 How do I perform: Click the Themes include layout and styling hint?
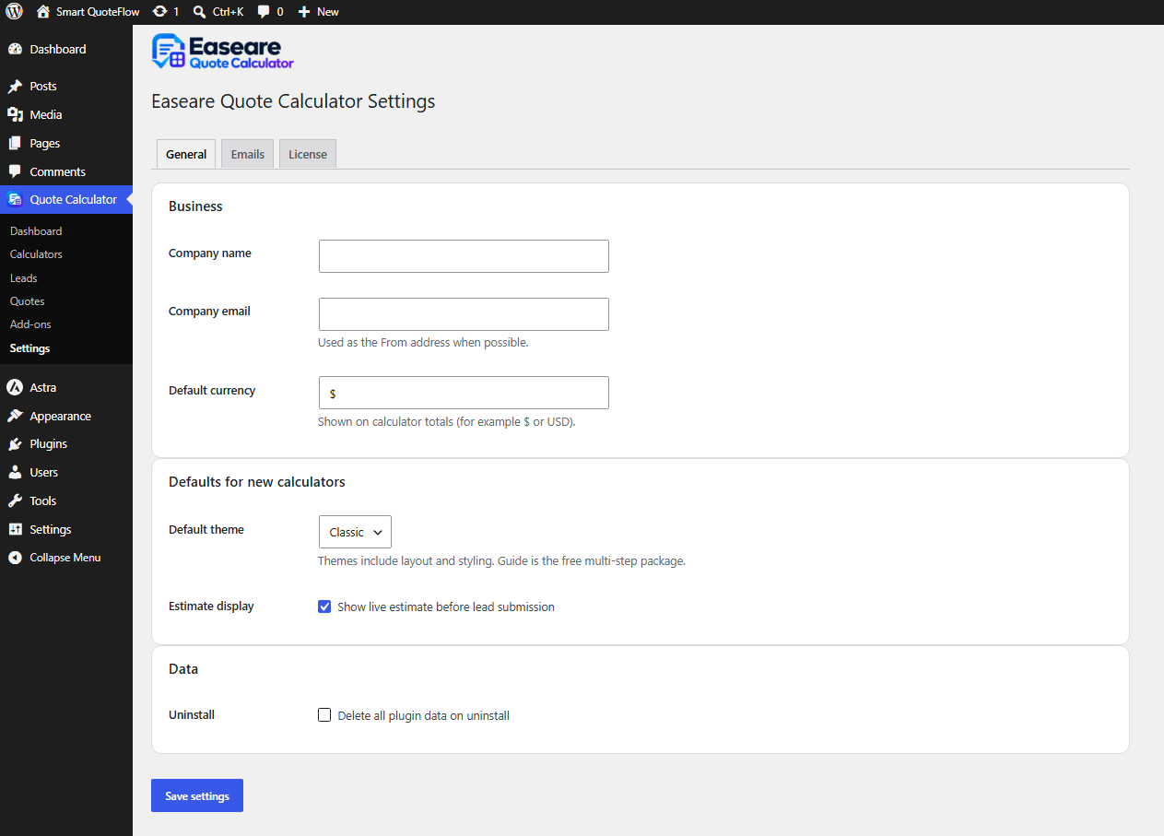point(501,560)
